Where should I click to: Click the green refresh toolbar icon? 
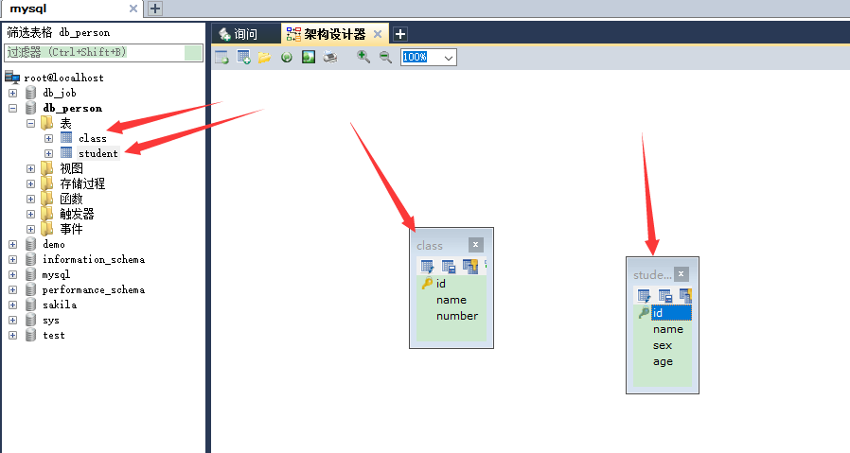286,57
